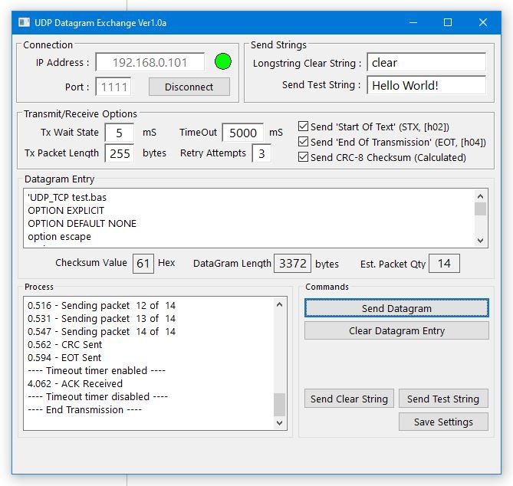Click Clear Datagram Entry button
This screenshot has height=486, width=513.
point(396,330)
